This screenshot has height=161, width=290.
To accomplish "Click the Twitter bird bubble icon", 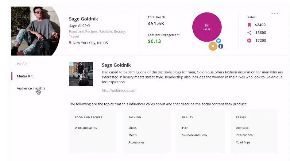I will point(219,41).
